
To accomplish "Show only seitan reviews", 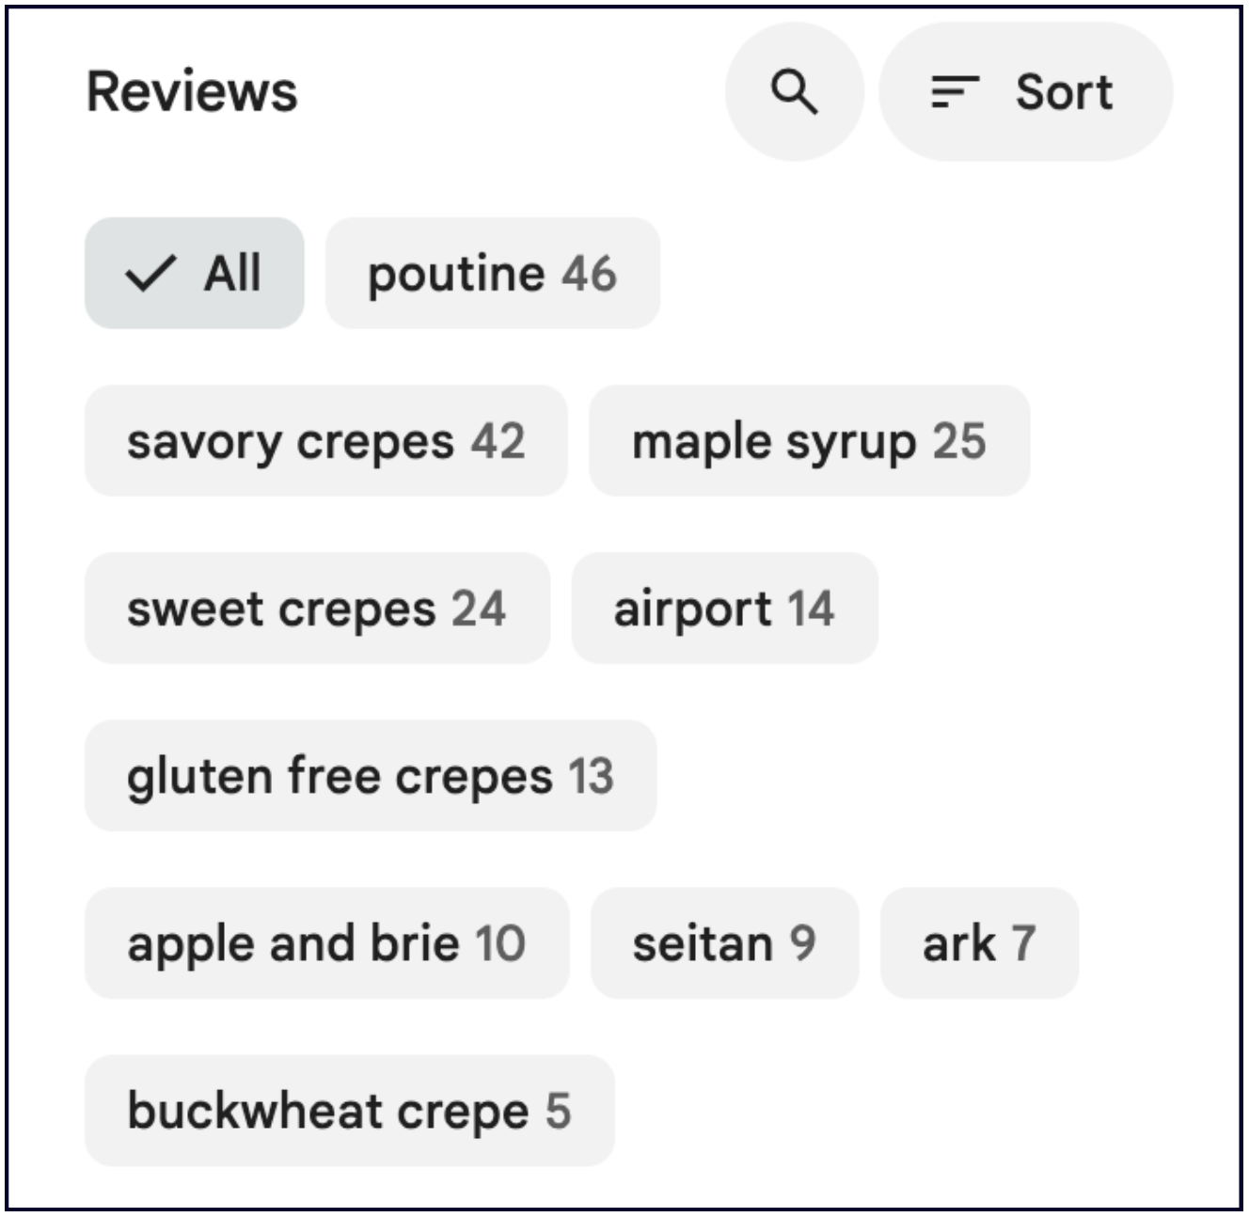I will click(724, 943).
